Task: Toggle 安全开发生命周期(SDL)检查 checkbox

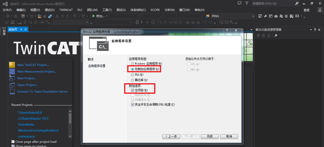Action: click(133, 105)
